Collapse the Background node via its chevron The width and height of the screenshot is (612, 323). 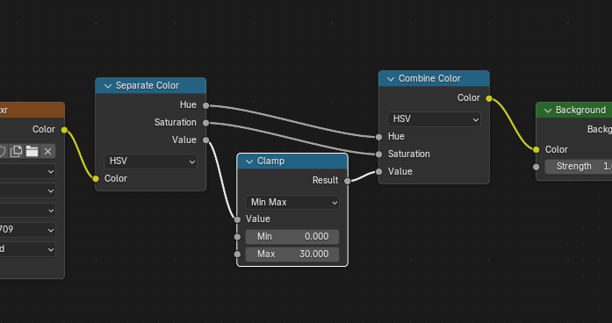point(548,111)
